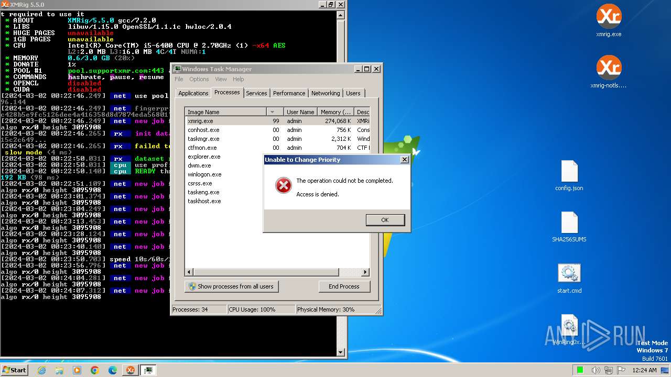Click the clock showing 12:24 AM
Image resolution: width=671 pixels, height=377 pixels.
(645, 370)
